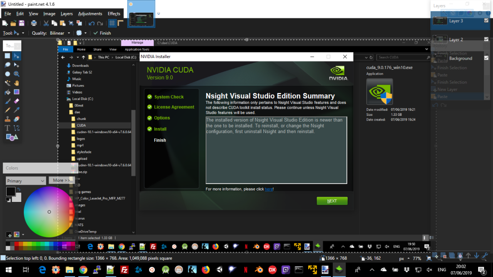Image resolution: width=493 pixels, height=277 pixels.
Task: Select the Ellipse Select tool
Action: [7, 74]
